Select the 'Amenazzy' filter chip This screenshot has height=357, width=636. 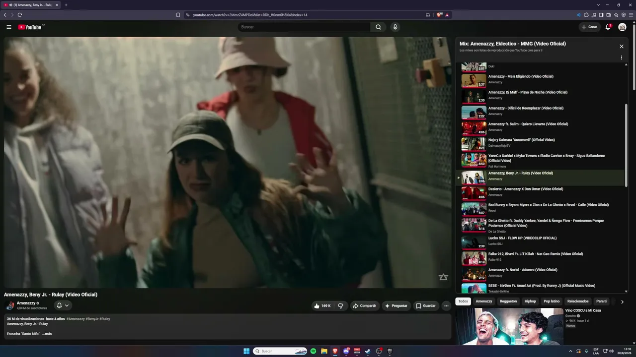[484, 301]
